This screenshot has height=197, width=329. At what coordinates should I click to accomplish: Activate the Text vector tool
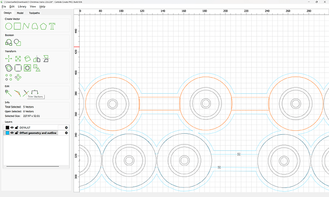tap(52, 26)
